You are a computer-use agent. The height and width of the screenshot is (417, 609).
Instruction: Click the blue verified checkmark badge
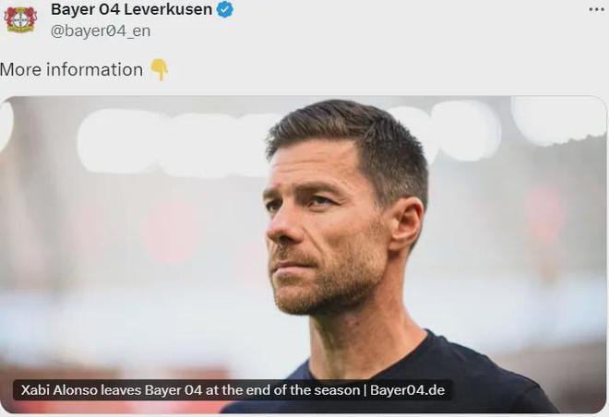click(225, 10)
